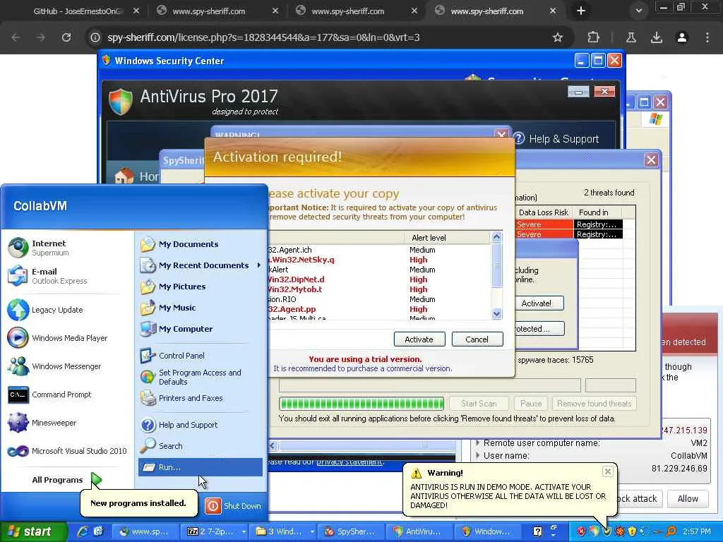Launch Microsoft Visual Studio 2010

coord(67,451)
